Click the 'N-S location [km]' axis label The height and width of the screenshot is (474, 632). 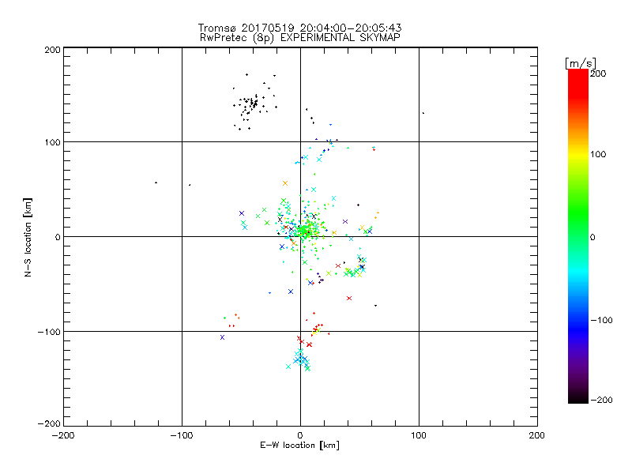point(28,237)
